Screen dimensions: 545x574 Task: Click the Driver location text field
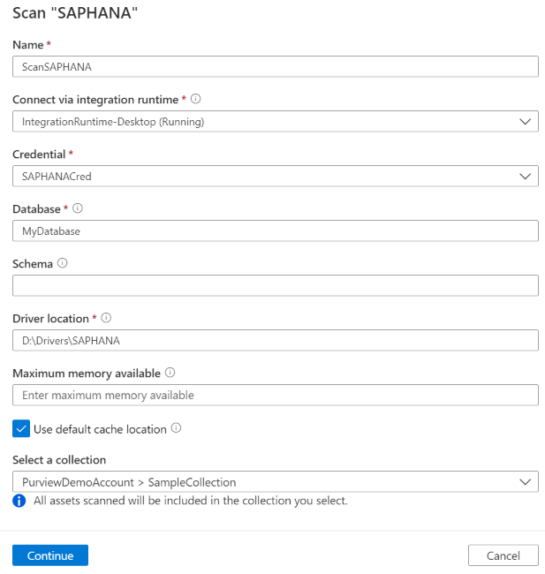pos(275,340)
